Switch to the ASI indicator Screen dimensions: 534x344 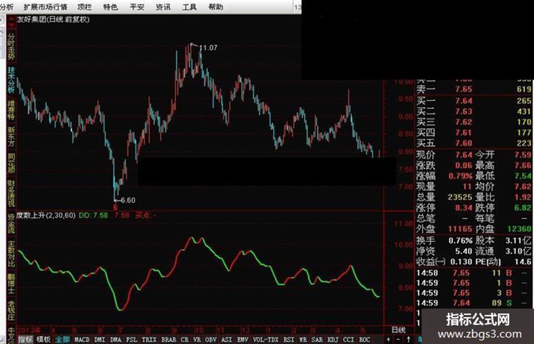[227, 339]
